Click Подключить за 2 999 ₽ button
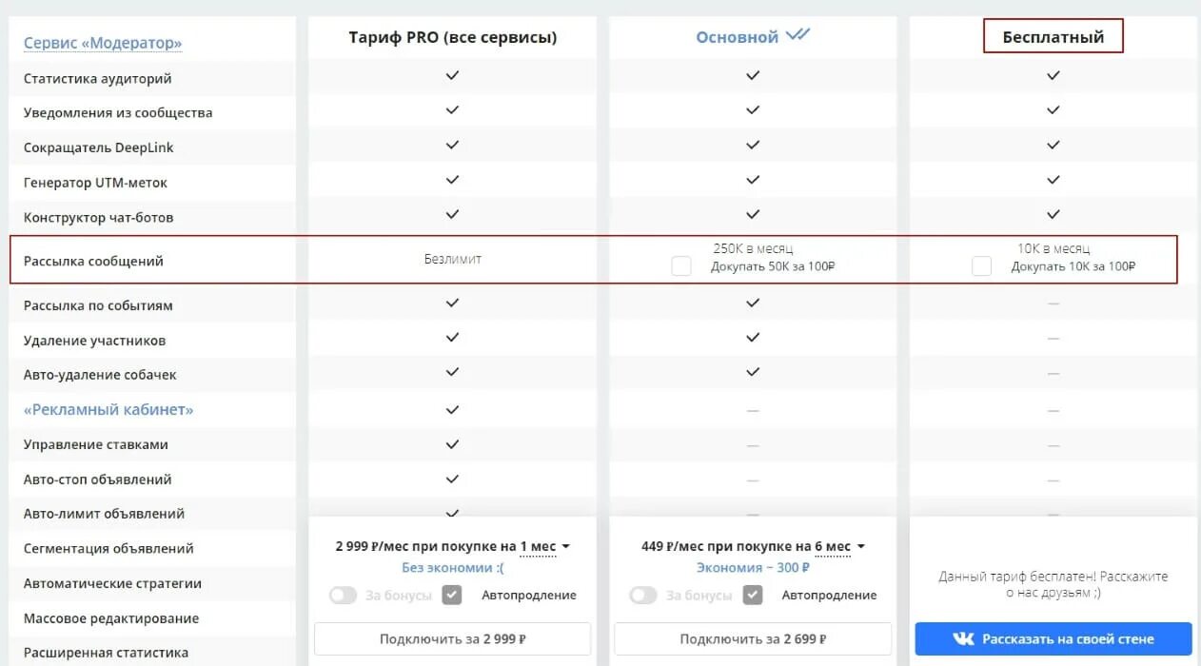The image size is (1201, 666). [452, 639]
